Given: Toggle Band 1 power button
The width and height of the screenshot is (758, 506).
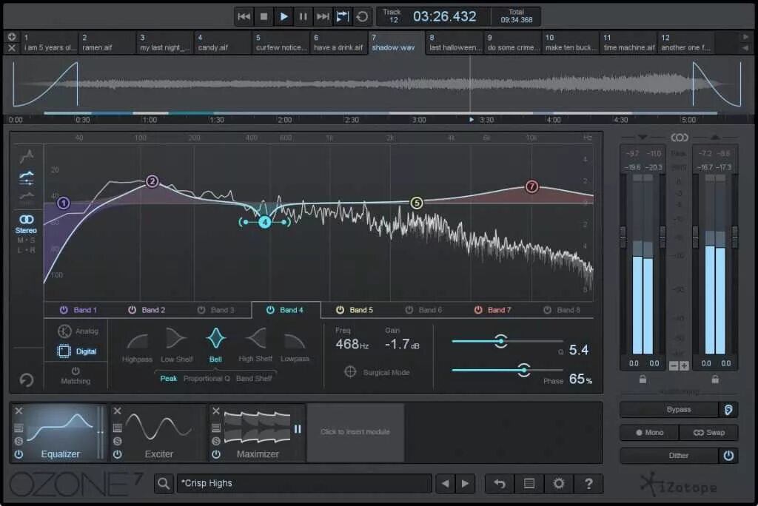Looking at the screenshot, I should click(64, 310).
